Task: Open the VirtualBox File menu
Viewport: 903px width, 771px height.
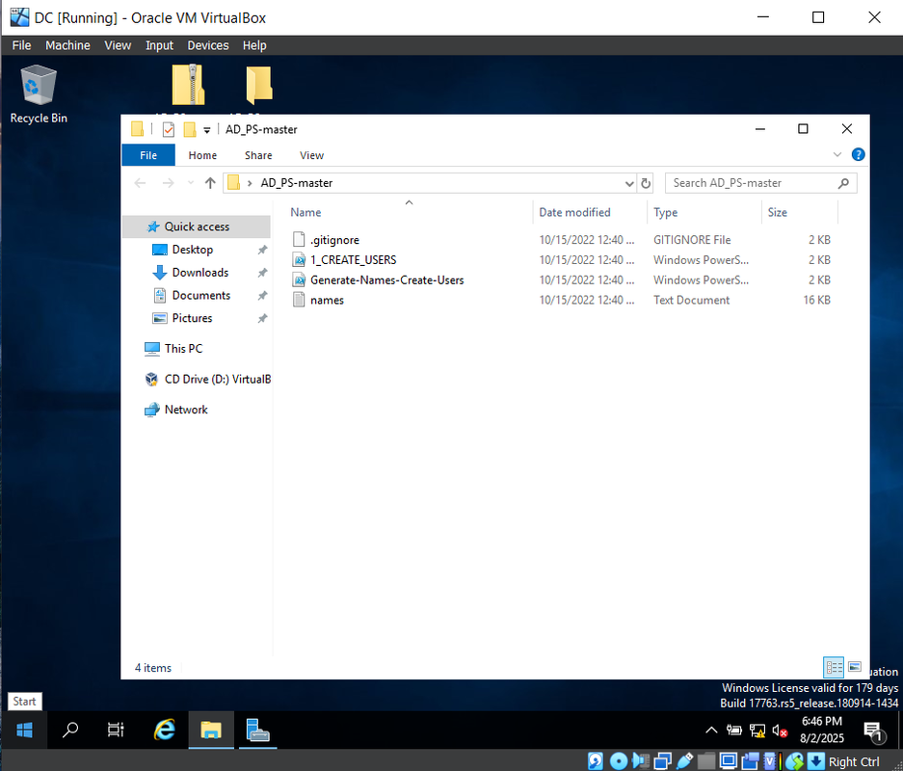Action: click(x=21, y=45)
